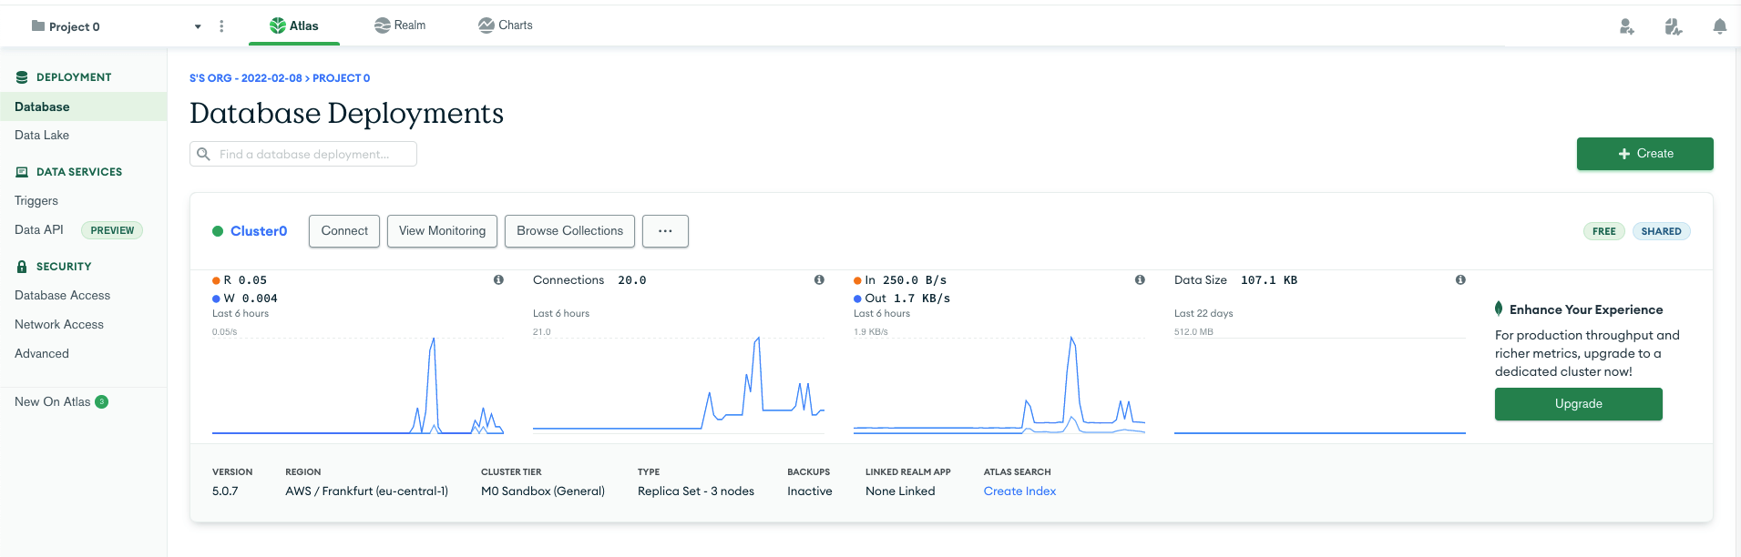
Task: Open the project activity feed icon
Action: click(1673, 26)
